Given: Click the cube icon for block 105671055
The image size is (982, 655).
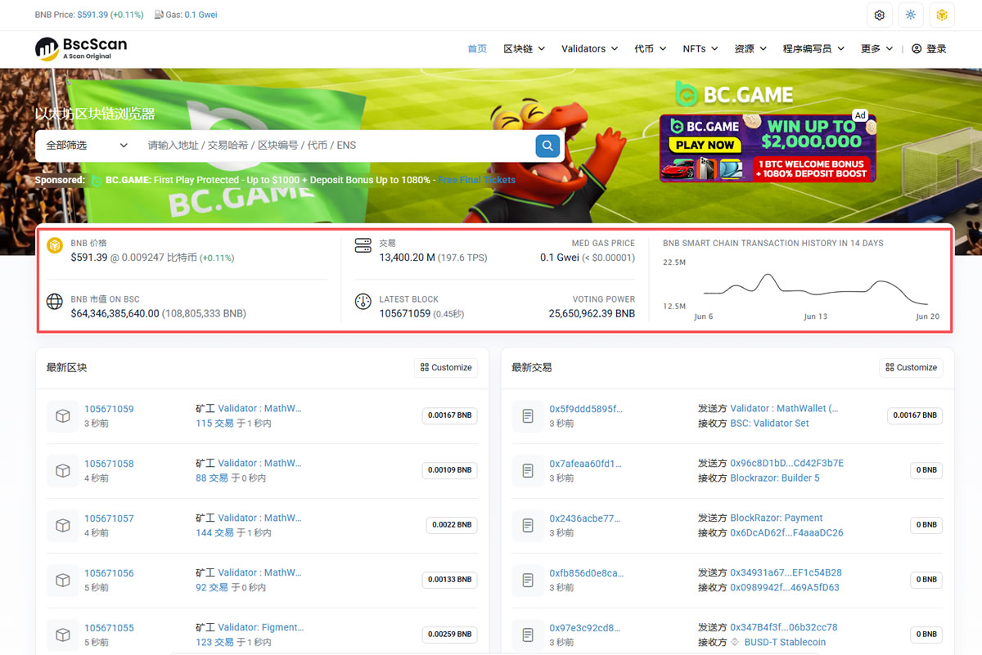Looking at the screenshot, I should pos(62,635).
